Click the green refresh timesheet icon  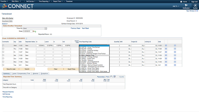point(35,31)
